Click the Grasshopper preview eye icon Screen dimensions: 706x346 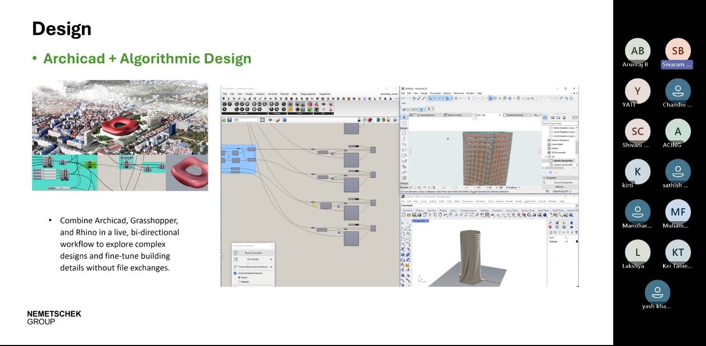[x=271, y=120]
